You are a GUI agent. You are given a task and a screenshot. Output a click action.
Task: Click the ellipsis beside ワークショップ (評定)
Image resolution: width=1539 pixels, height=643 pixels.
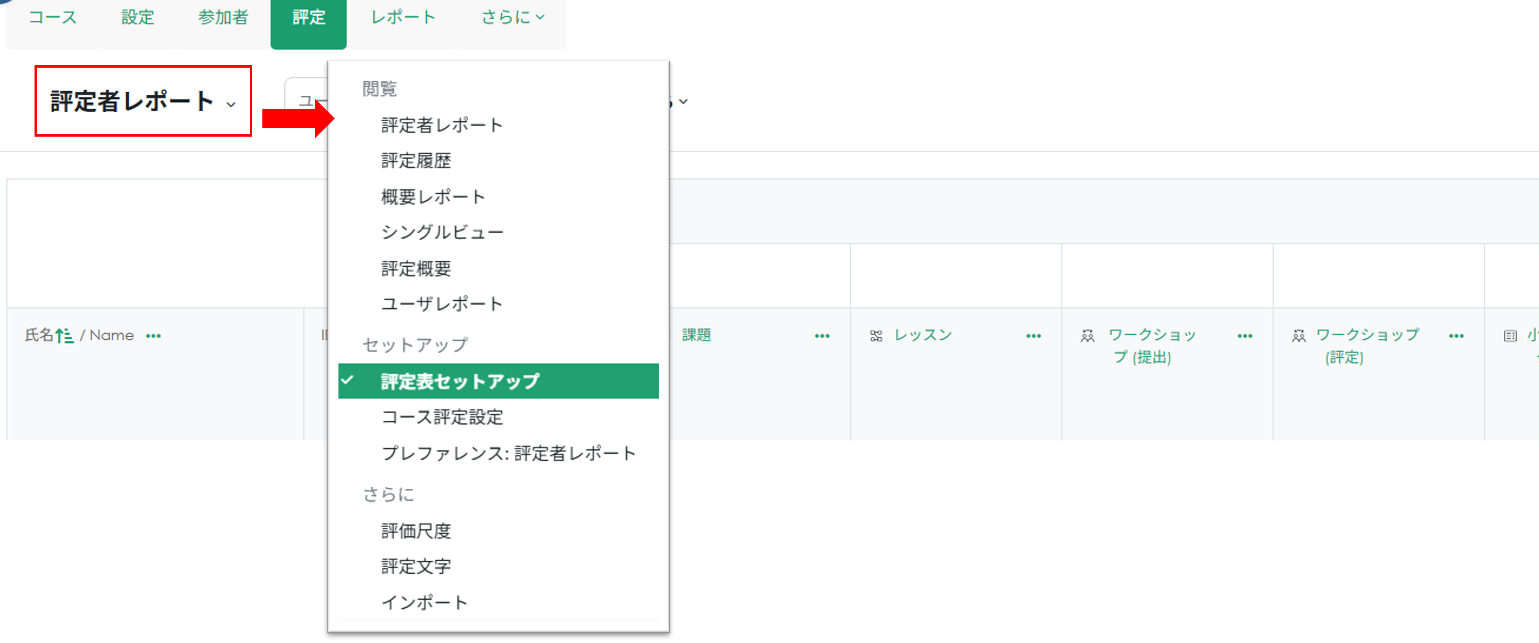(1456, 335)
